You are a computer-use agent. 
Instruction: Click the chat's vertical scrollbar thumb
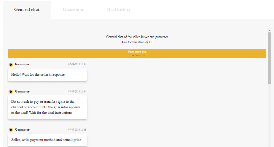[x=269, y=58]
